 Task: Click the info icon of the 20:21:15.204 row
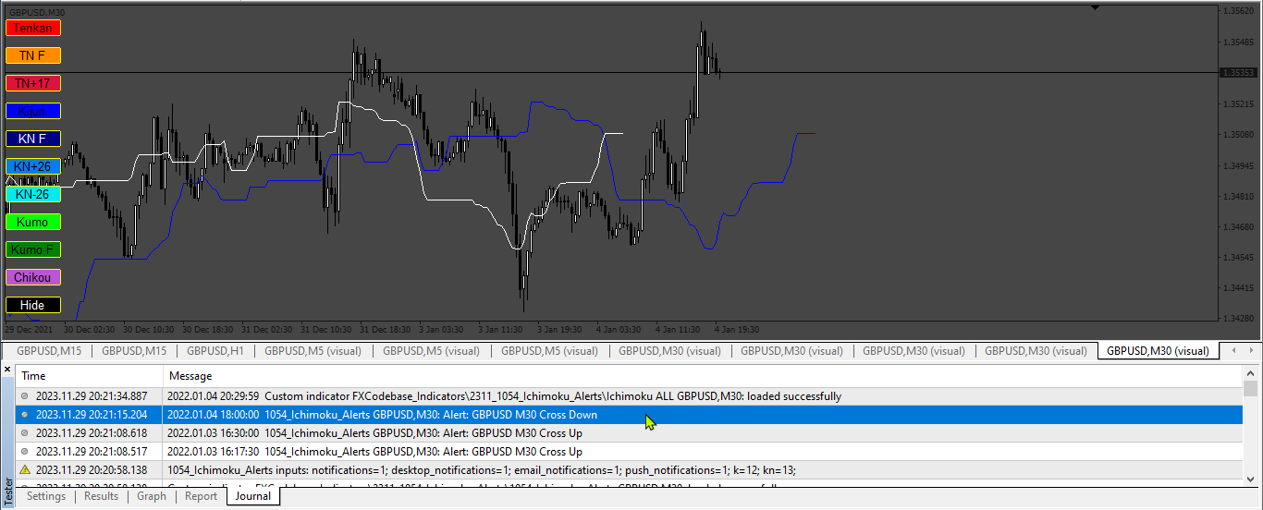click(25, 414)
